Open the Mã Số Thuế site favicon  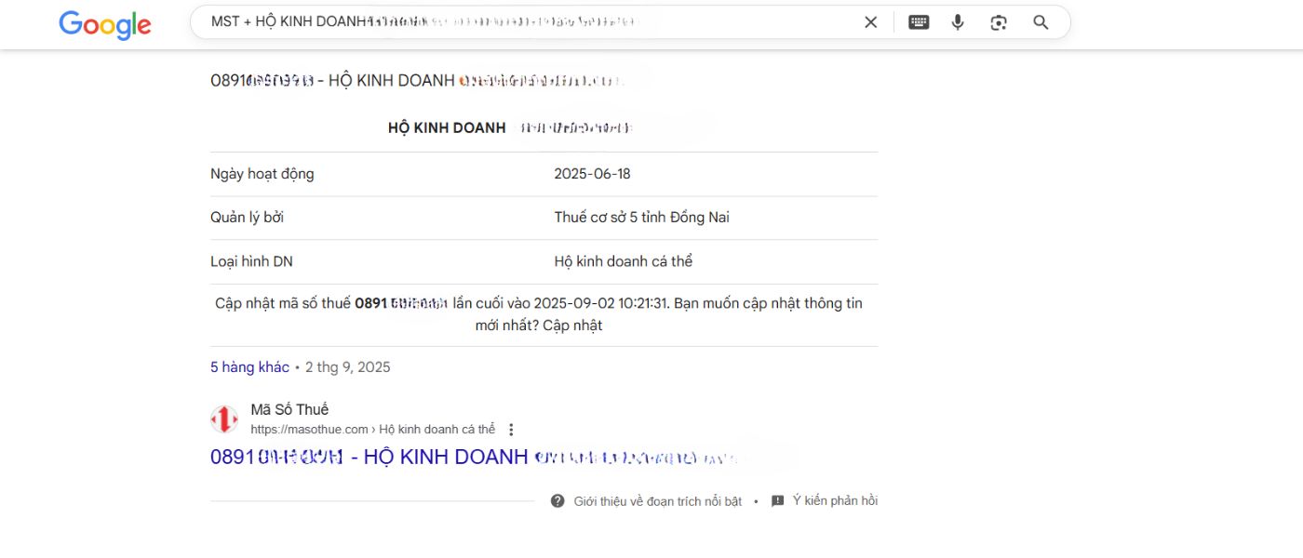click(223, 419)
